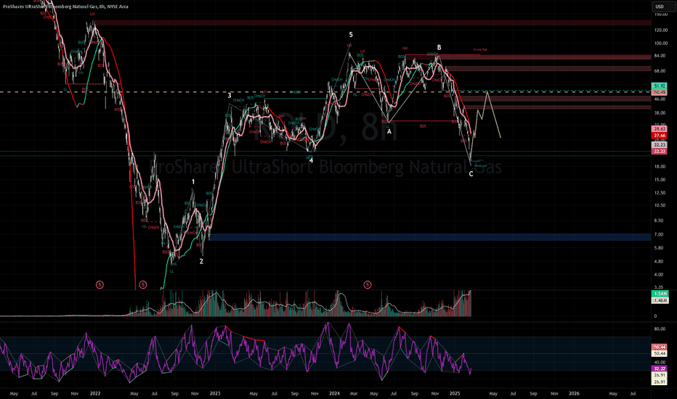
Task: Select the projected price path drawing after C
Action: (486, 125)
